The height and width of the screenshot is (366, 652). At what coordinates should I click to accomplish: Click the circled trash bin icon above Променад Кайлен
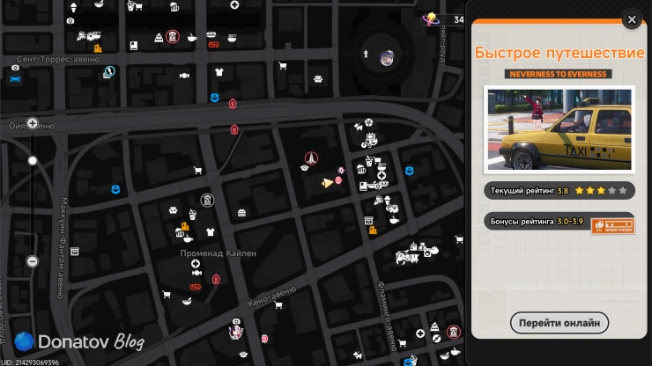pos(207,201)
